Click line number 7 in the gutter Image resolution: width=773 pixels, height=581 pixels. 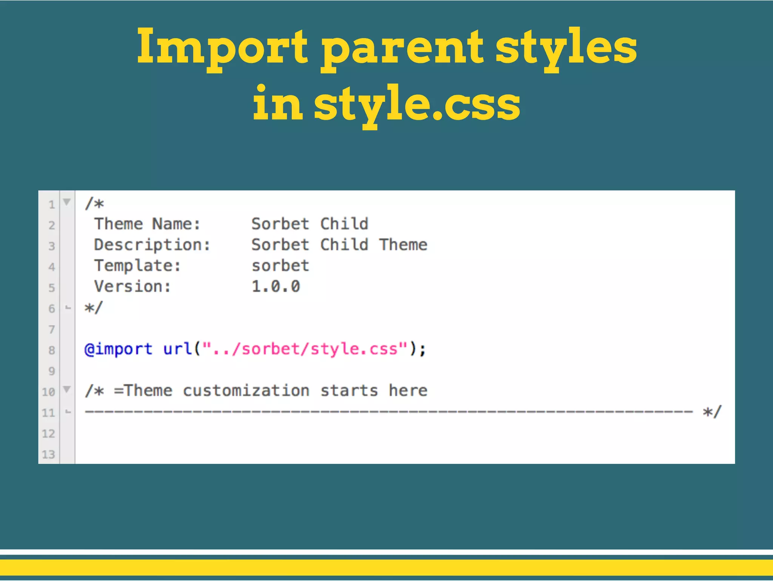coord(52,330)
